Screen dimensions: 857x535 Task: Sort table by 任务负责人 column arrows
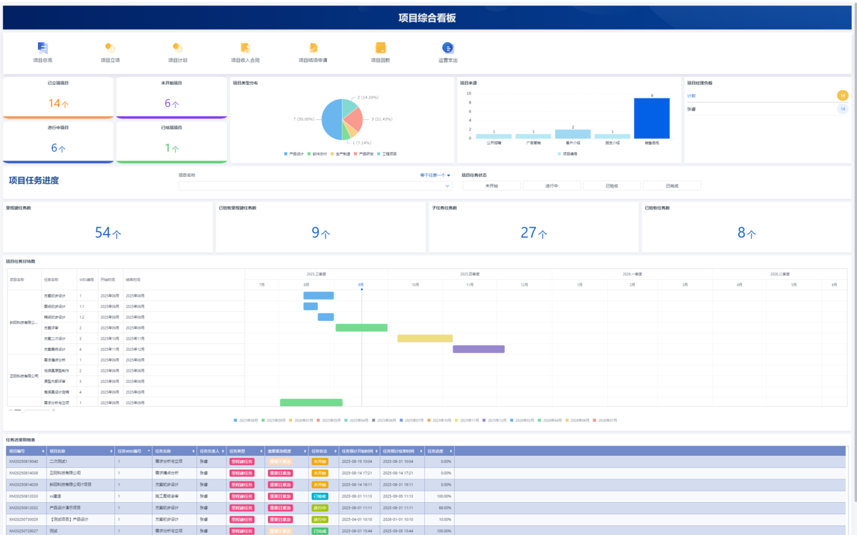click(x=223, y=451)
